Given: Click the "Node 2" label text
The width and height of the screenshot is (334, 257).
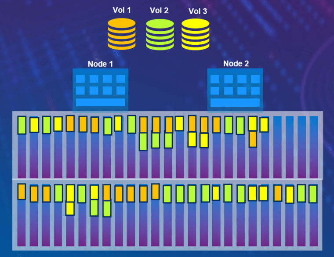Looking at the screenshot, I should (236, 63).
